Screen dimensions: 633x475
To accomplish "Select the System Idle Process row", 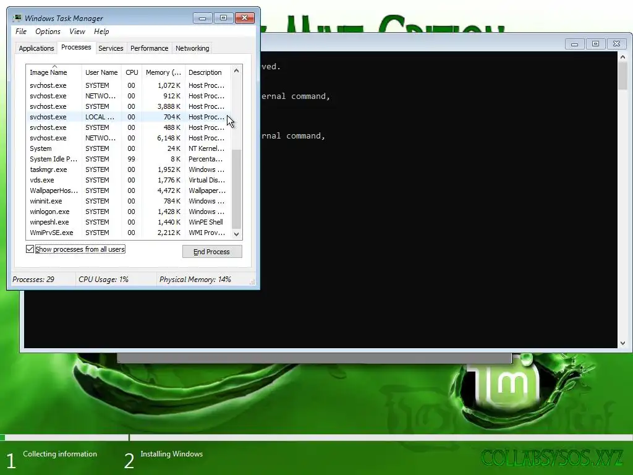I will [129, 159].
